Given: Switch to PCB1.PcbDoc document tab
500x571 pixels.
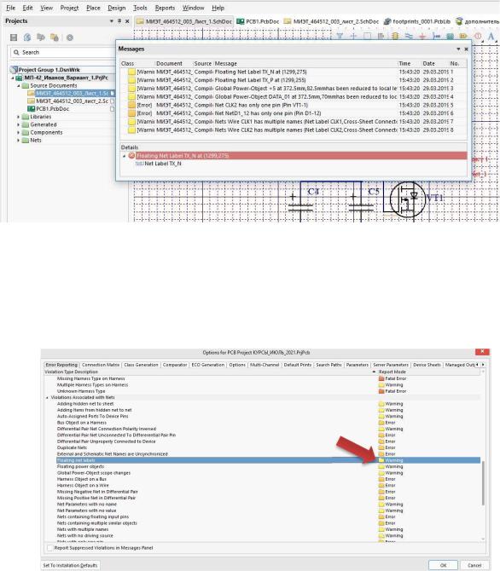Looking at the screenshot, I should tap(258, 21).
